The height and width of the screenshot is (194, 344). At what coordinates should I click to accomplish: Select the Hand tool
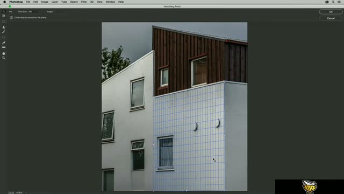click(x=4, y=53)
